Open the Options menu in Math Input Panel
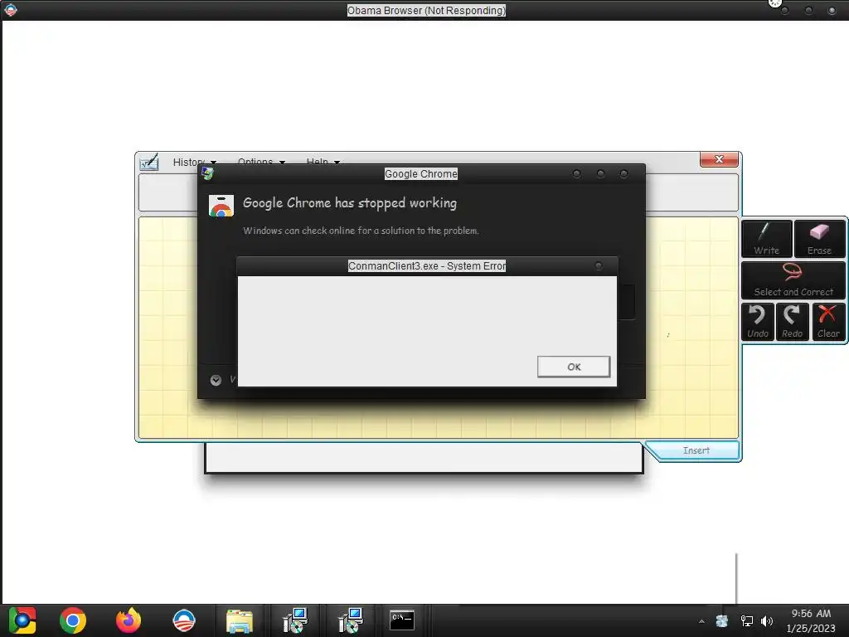 261,162
